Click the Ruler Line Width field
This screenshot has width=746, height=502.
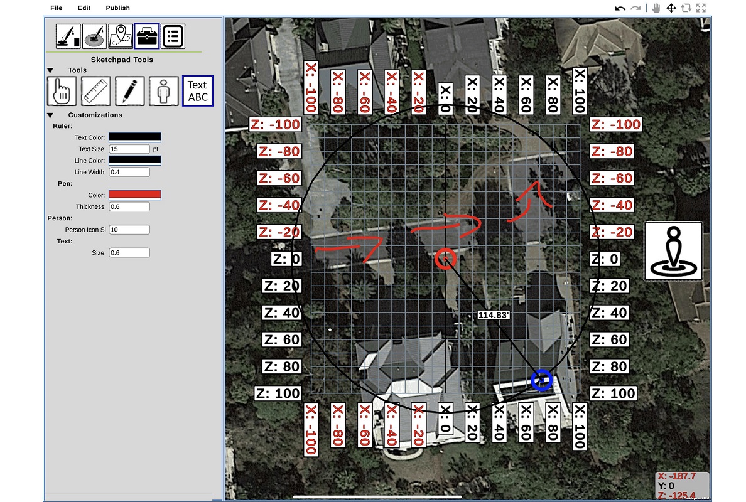click(x=129, y=172)
